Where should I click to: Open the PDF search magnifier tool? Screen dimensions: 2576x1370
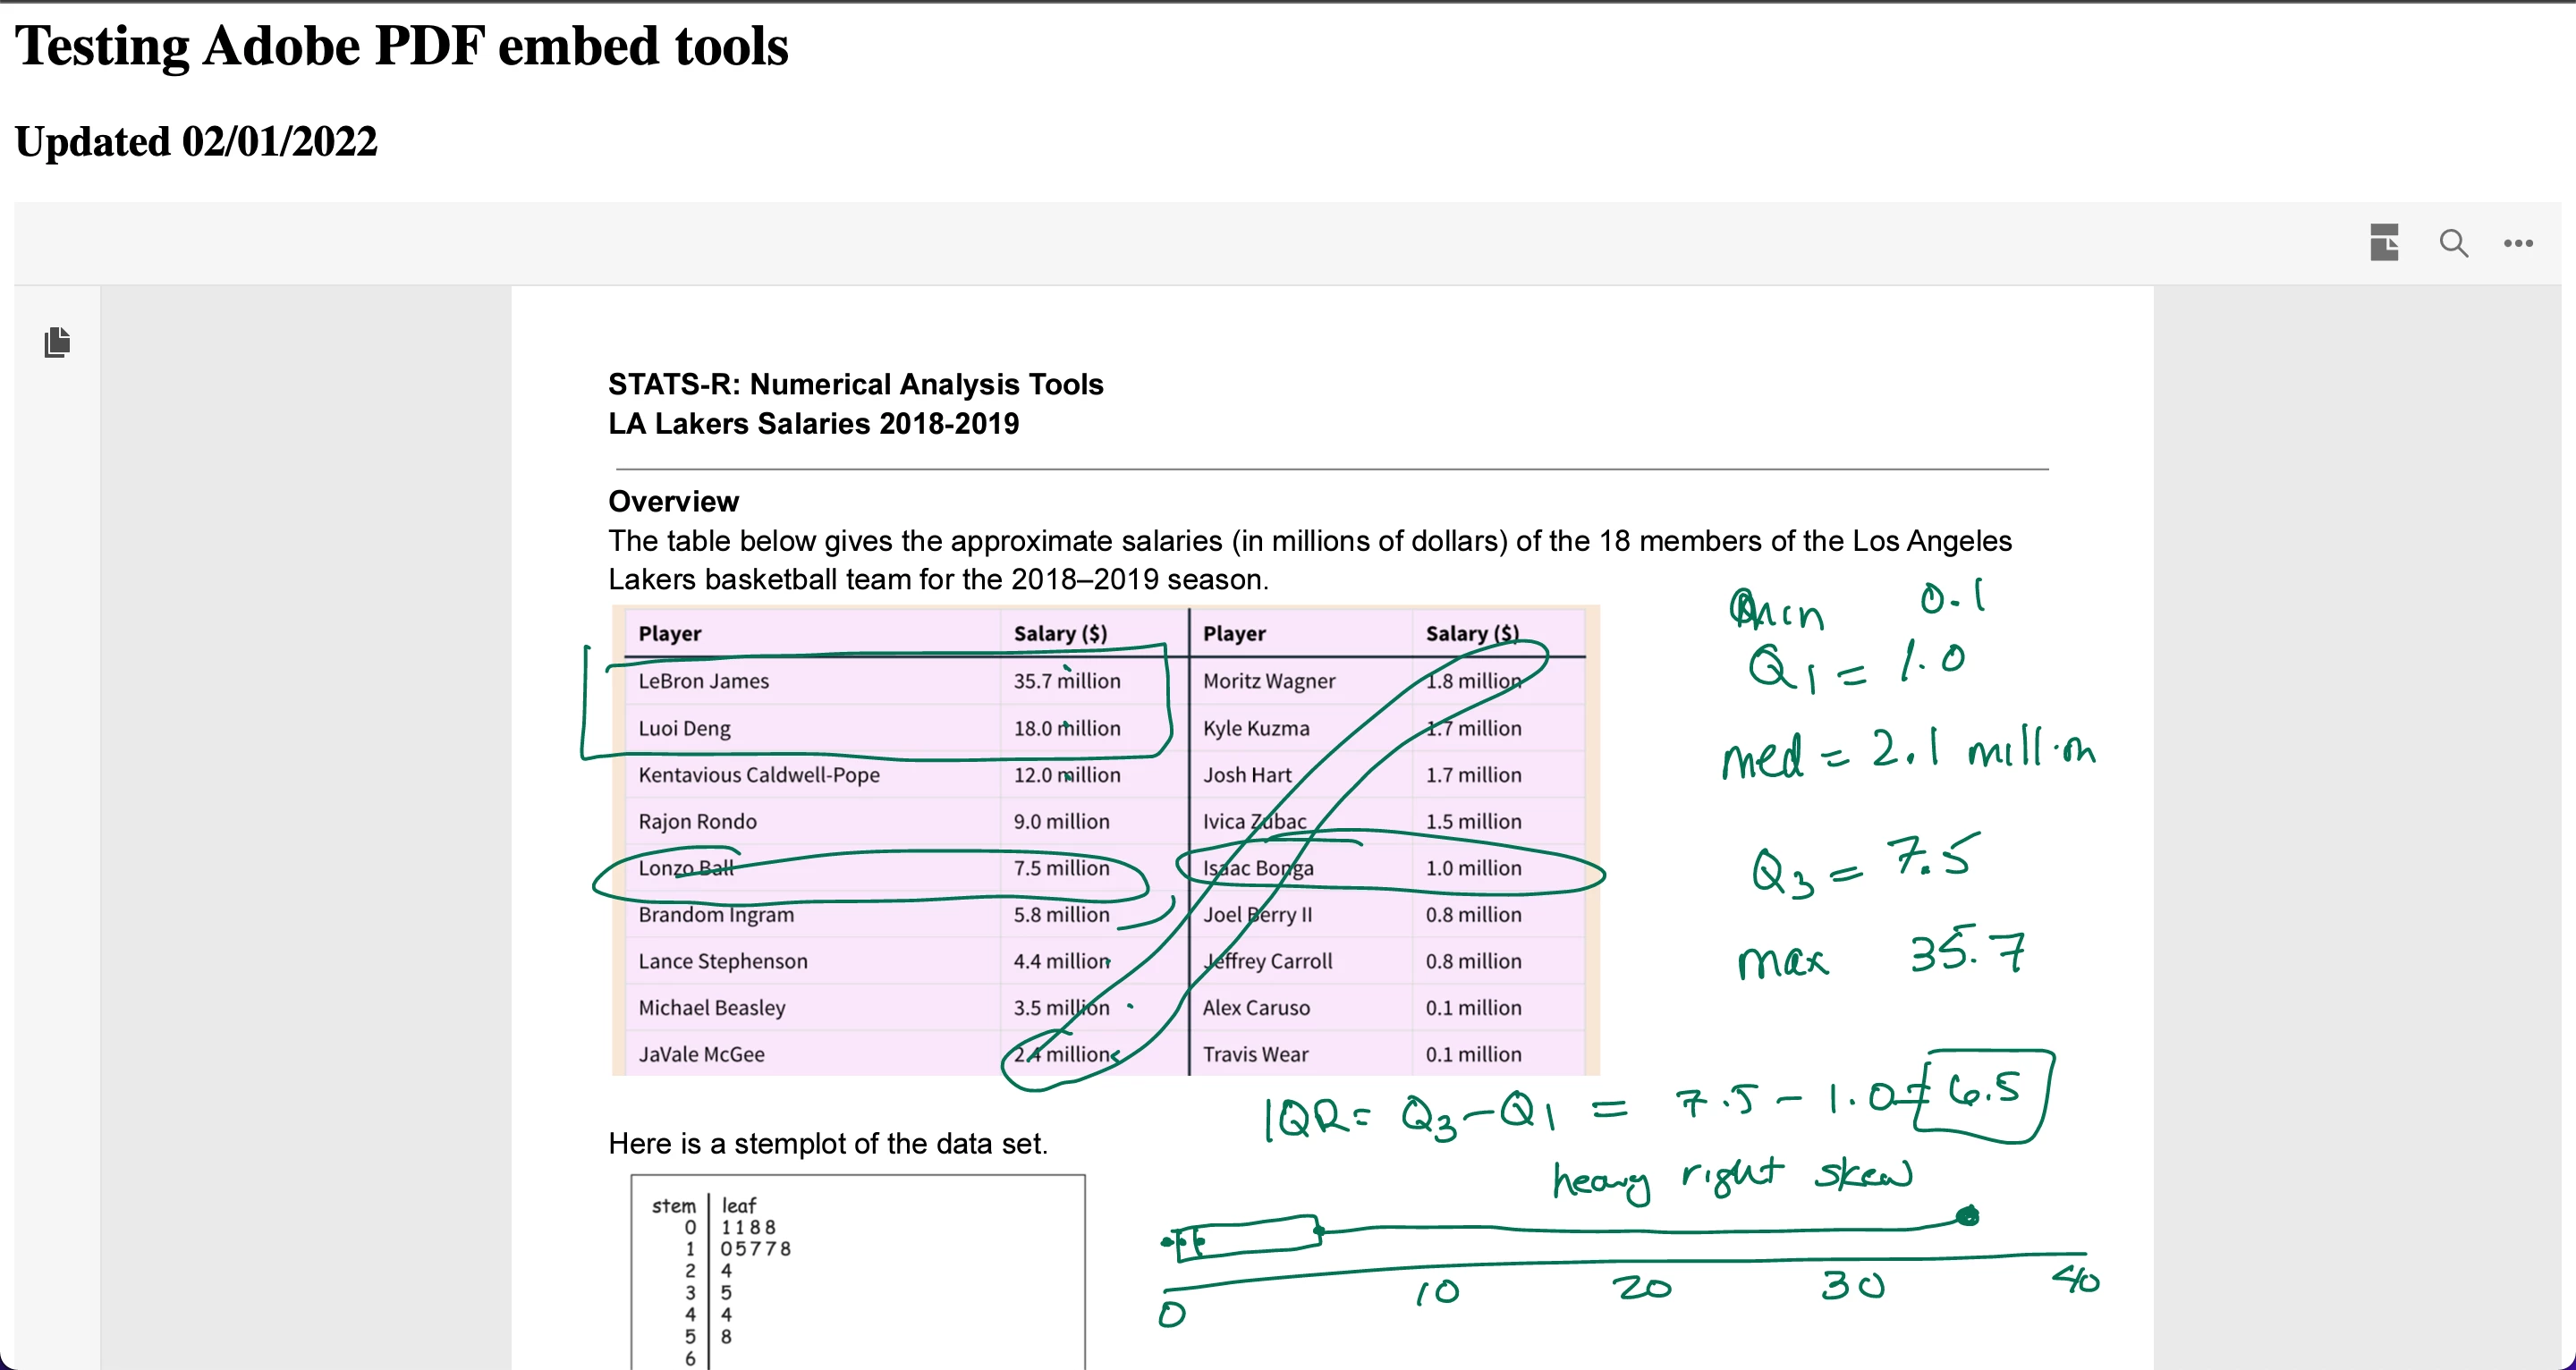coord(2453,243)
